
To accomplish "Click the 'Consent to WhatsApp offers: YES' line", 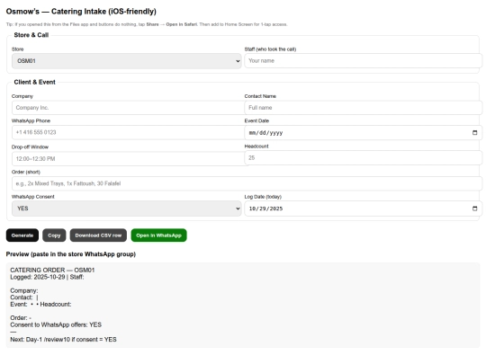I will click(x=56, y=324).
